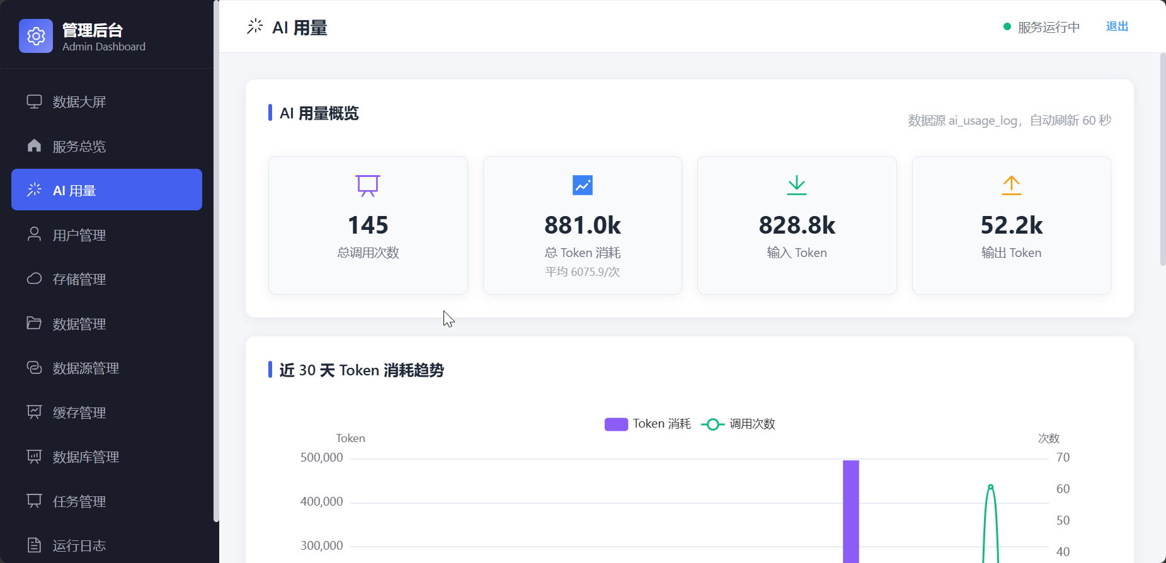Click the purple Token bar in the chart

tap(851, 511)
